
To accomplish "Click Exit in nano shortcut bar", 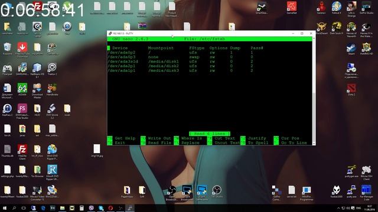I will click(x=120, y=143).
